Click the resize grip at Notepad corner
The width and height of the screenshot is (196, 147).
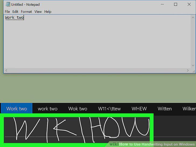click(194, 71)
